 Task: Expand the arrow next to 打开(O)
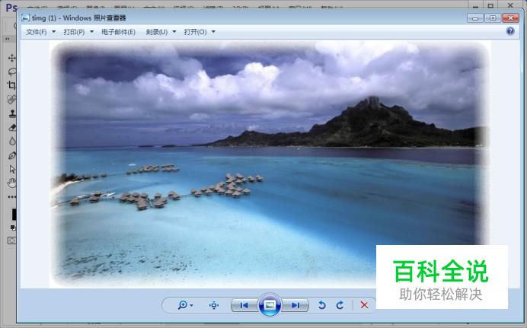[x=213, y=32]
